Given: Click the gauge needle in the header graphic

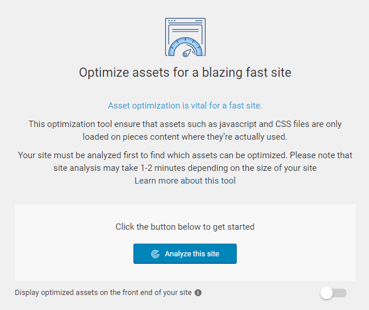Looking at the screenshot, I should 187,52.
